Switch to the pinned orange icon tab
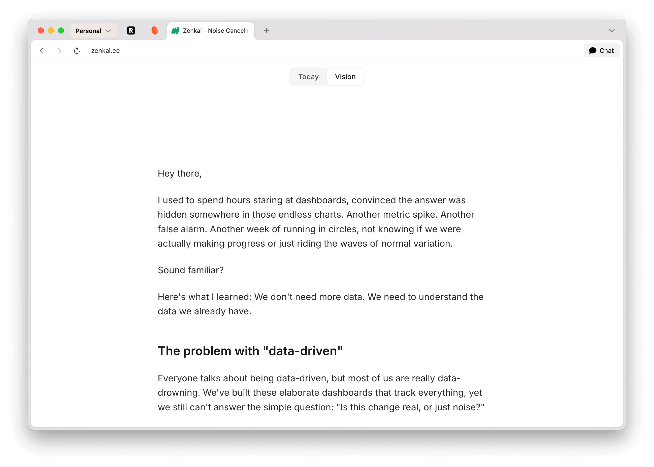Image resolution: width=654 pixels, height=467 pixels. pyautogui.click(x=154, y=30)
